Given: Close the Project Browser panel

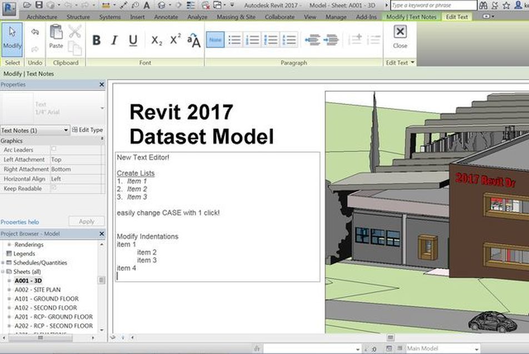Looking at the screenshot, I should point(102,234).
